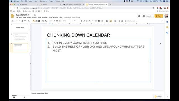Click the insert image icon
179x101 pixels.
pyautogui.click(x=39, y=21)
